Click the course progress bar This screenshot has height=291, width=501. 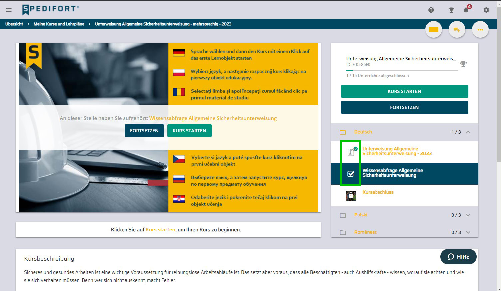(402, 71)
